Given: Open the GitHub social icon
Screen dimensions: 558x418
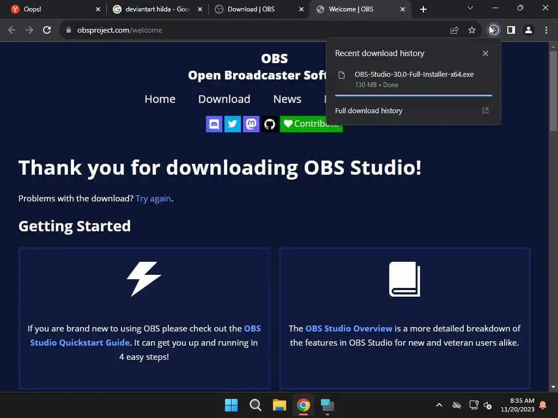Looking at the screenshot, I should coord(269,124).
